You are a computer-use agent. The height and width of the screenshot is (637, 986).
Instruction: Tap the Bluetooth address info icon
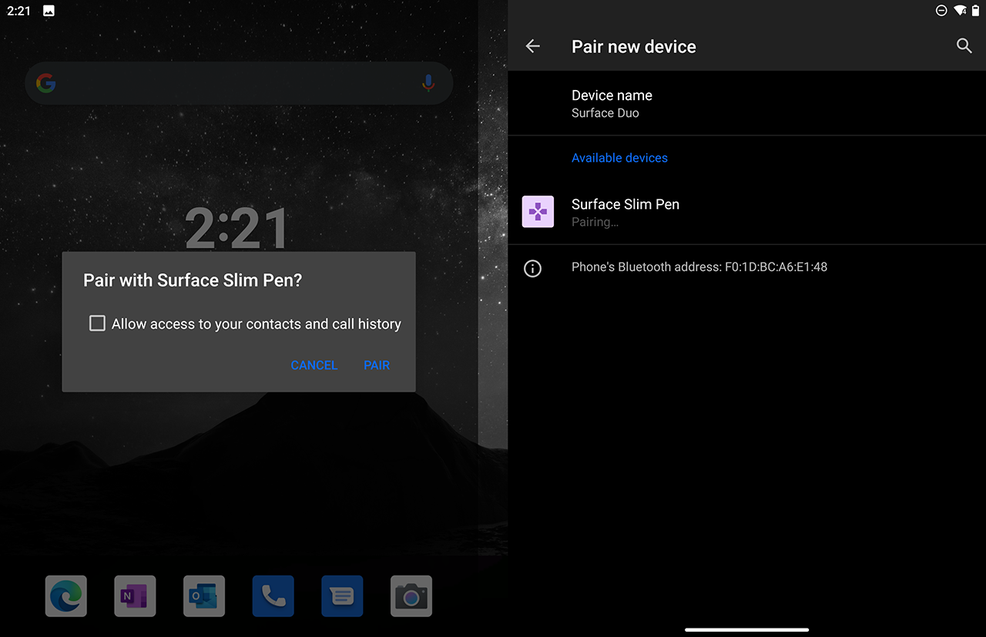(x=532, y=268)
